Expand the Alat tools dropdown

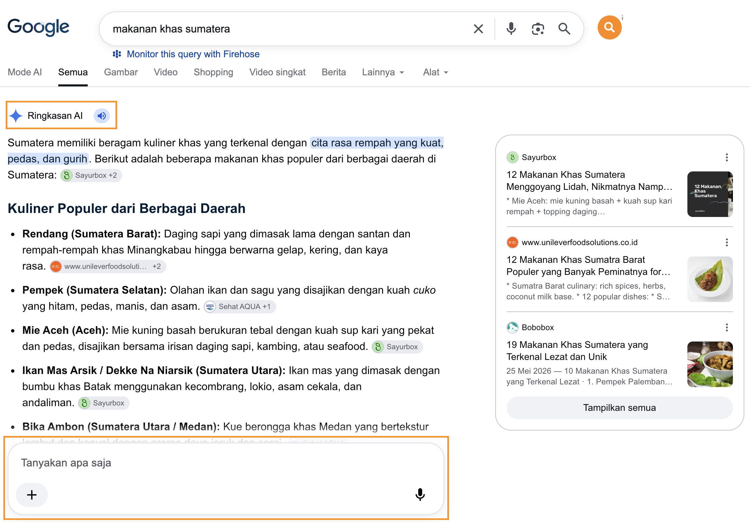435,72
